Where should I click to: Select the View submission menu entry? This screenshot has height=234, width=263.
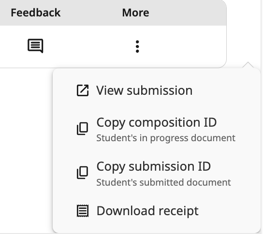157,90
